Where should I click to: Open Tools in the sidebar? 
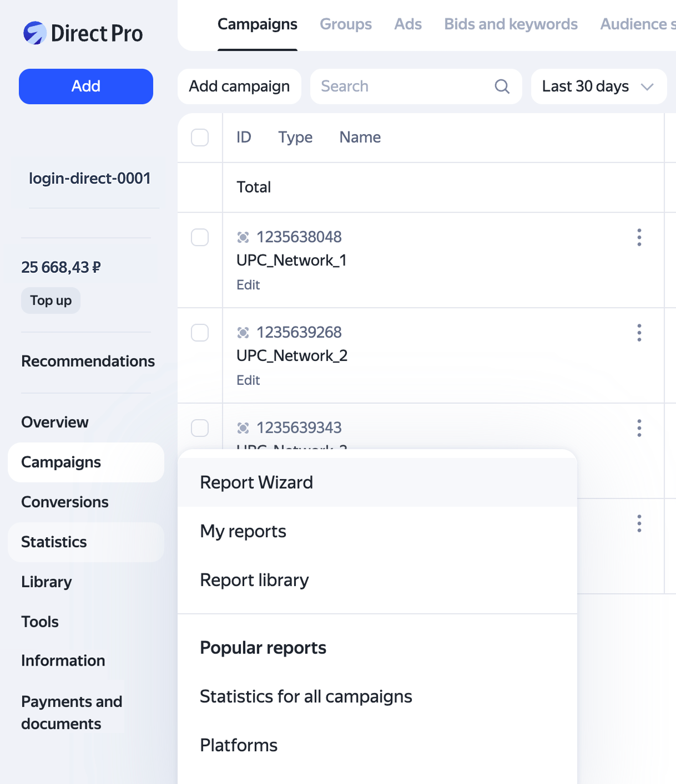click(x=40, y=622)
